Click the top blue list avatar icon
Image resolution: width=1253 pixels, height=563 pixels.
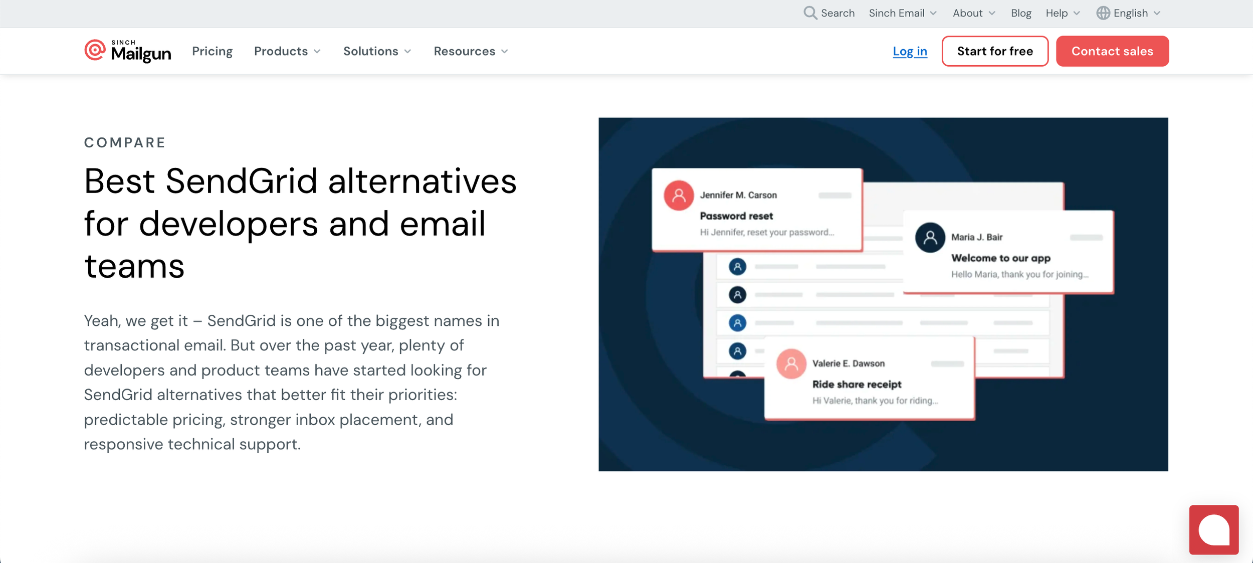tap(737, 267)
